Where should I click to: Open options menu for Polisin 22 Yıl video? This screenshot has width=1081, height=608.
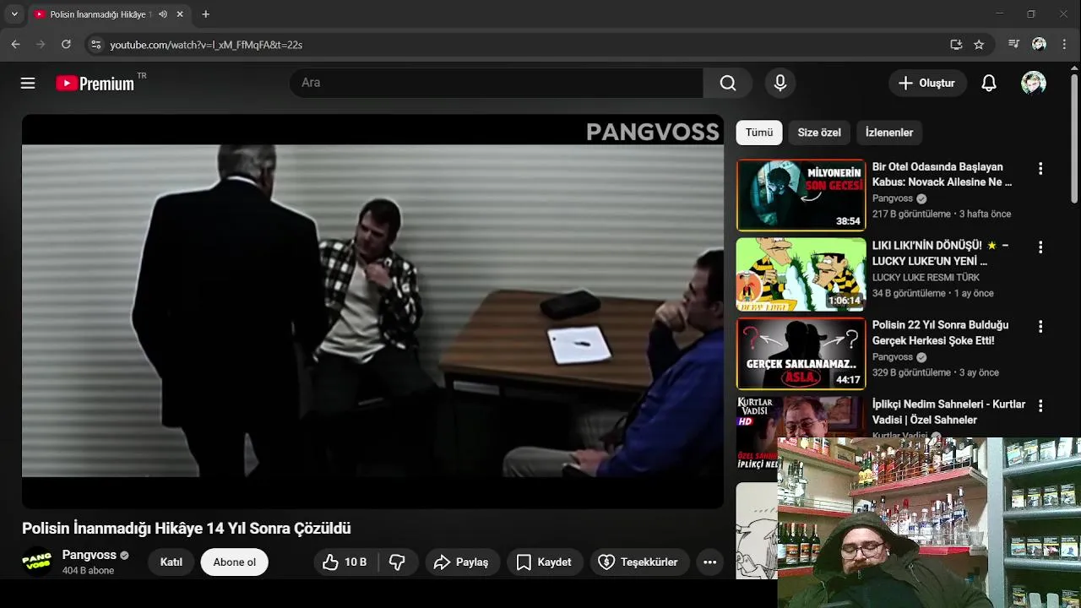1040,326
